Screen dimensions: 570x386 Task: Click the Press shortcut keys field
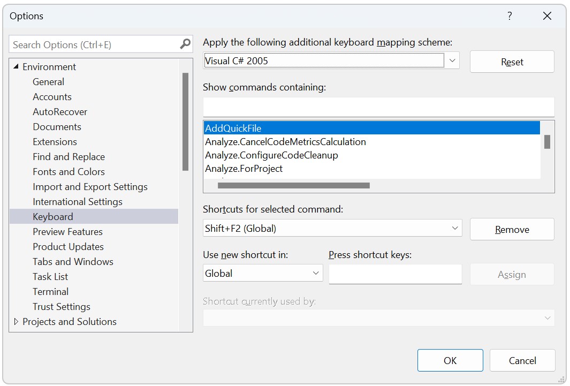coord(395,274)
